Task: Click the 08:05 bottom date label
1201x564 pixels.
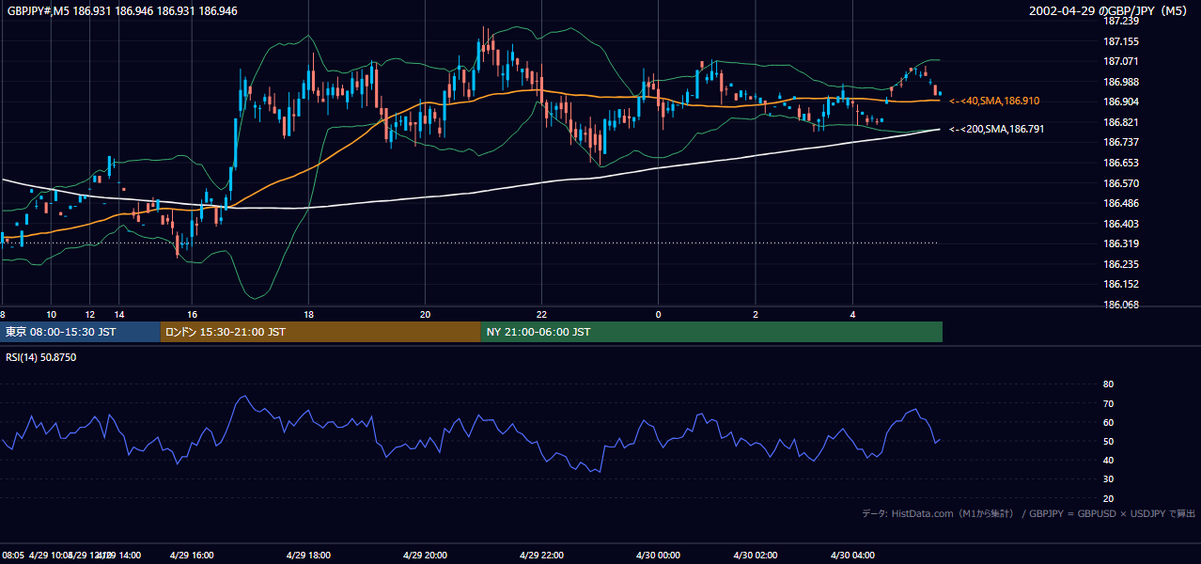Action: coord(13,556)
